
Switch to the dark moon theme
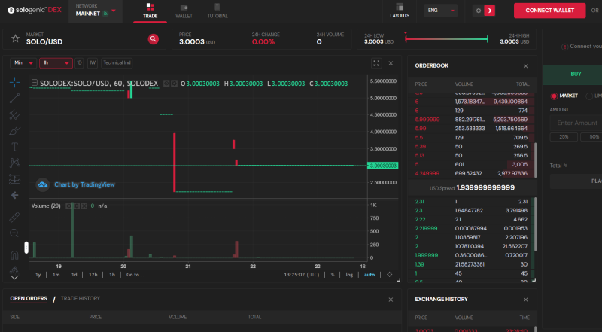pos(490,11)
